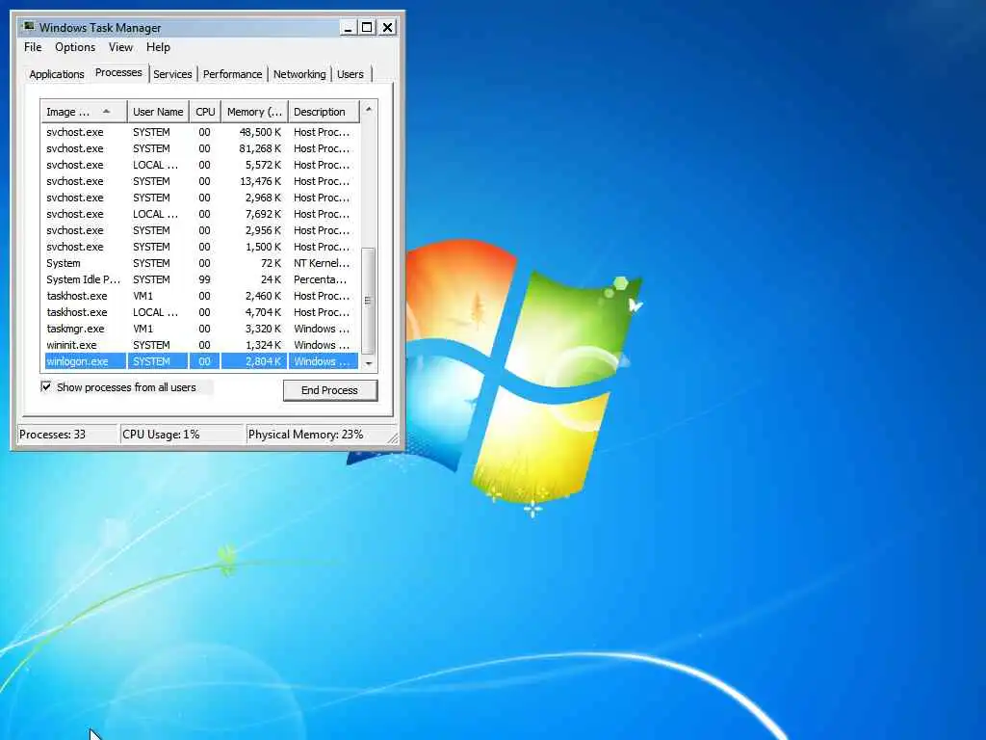Open the View menu
Screen dimensions: 986x740
point(120,47)
